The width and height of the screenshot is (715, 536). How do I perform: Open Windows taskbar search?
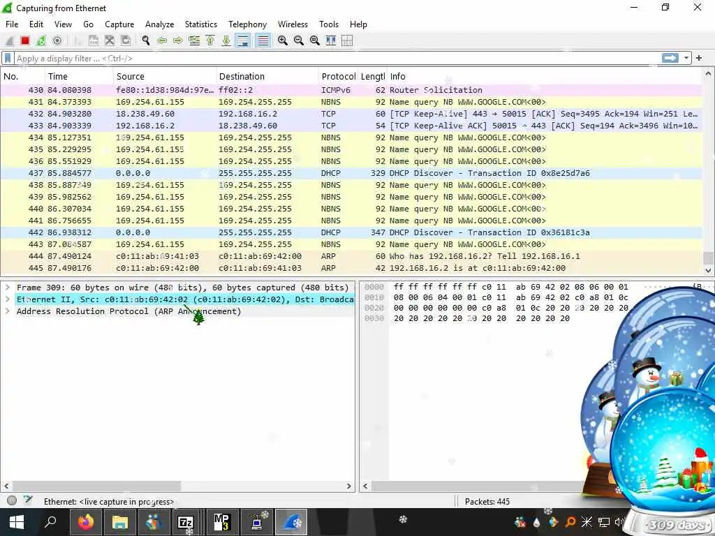point(50,522)
